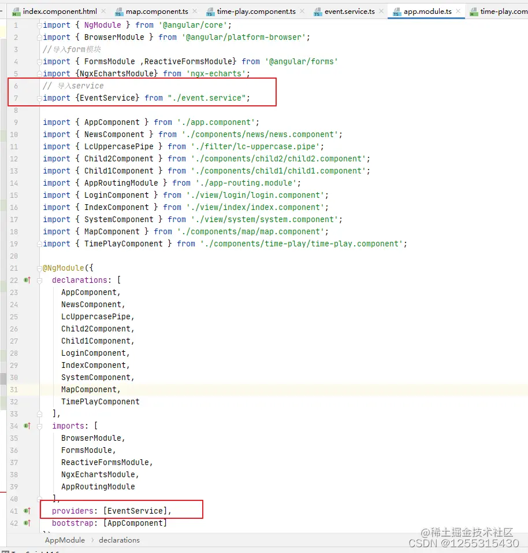Click the gutter marker icon on line 22
The height and width of the screenshot is (553, 528).
click(x=27, y=281)
